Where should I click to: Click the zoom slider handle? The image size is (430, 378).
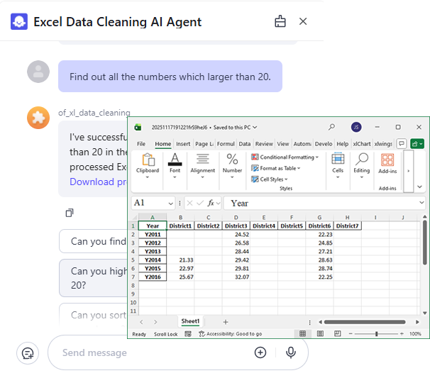[x=377, y=333]
